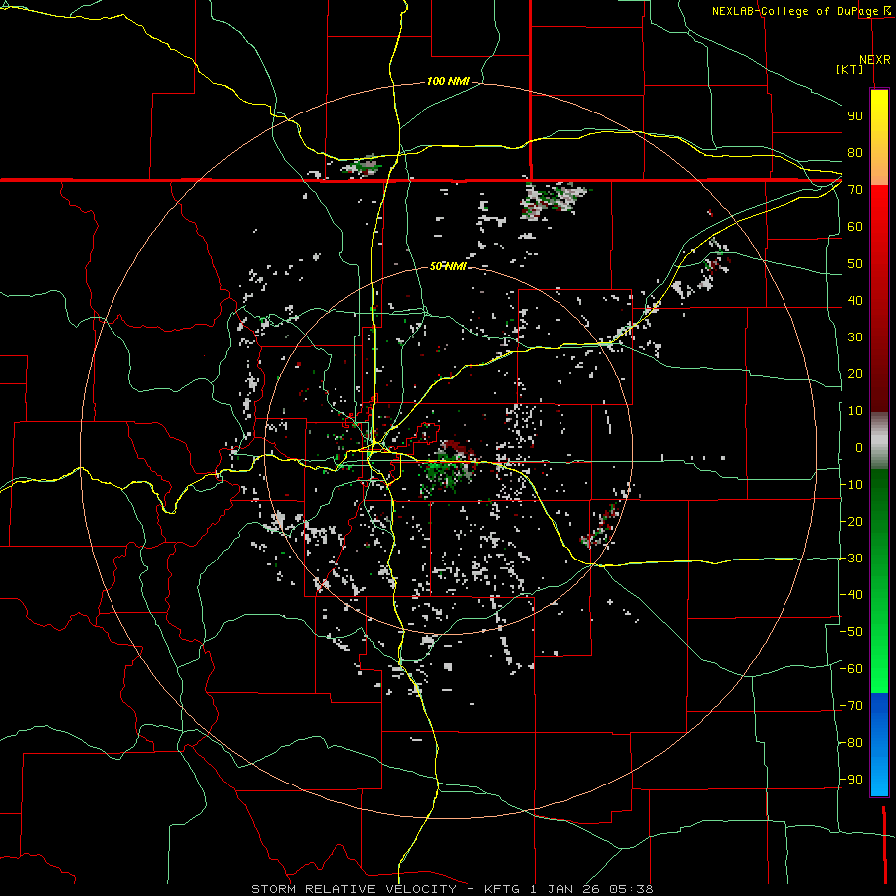Click the positive 70 velocity scale label
The height and width of the screenshot is (896, 896).
(855, 190)
